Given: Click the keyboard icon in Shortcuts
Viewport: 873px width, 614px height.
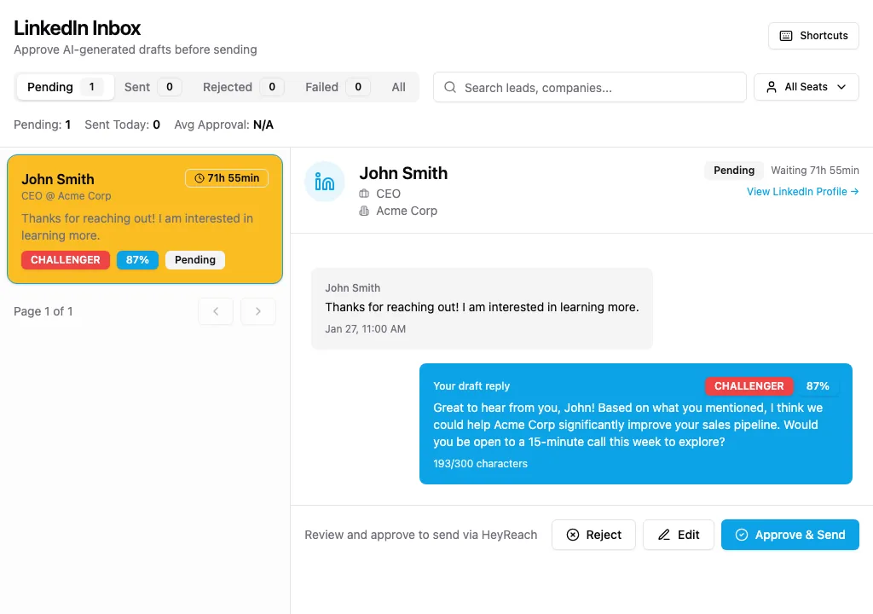Looking at the screenshot, I should tap(785, 36).
